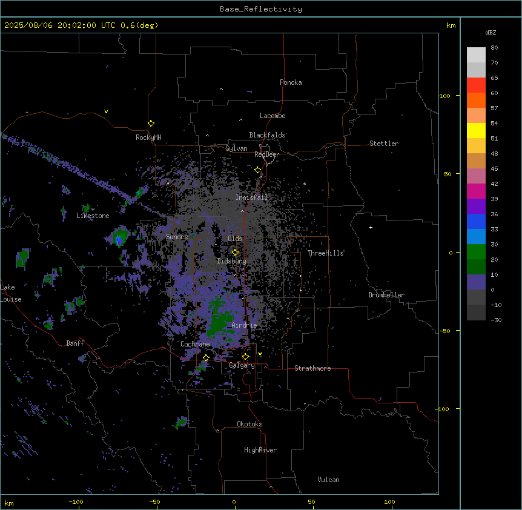Click the Airdrie label

coord(245,325)
